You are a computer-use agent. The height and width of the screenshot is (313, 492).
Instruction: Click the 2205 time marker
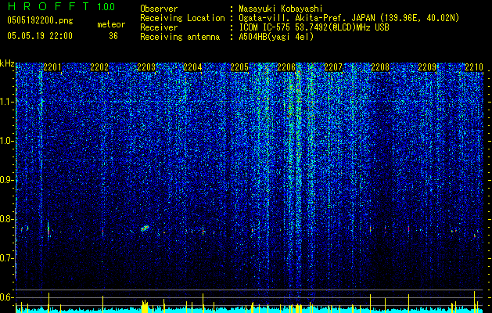[x=239, y=67]
